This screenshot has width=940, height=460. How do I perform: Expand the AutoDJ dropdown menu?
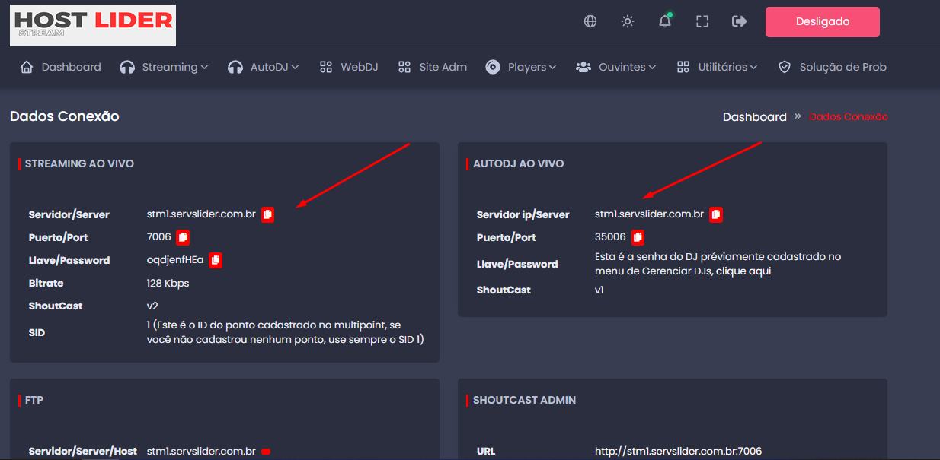point(264,67)
